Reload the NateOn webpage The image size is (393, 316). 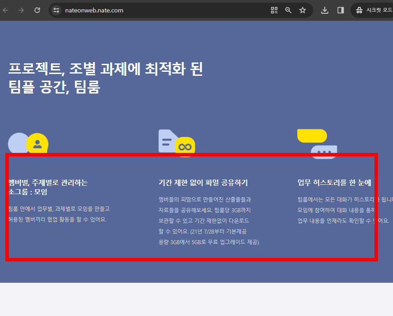coord(37,10)
